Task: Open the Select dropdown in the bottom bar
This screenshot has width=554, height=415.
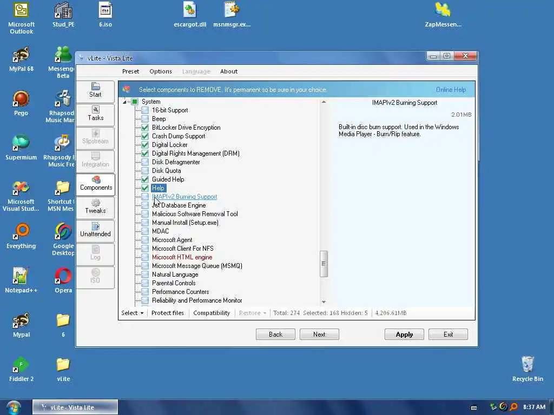Action: tap(133, 313)
